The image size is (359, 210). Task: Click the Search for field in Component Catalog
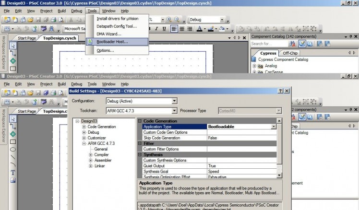click(269, 44)
